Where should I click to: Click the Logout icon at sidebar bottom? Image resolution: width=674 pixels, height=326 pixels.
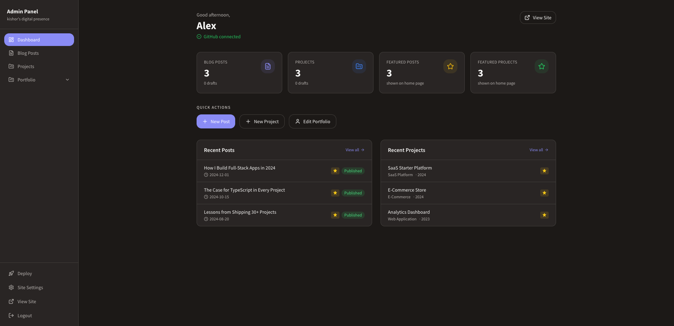tap(11, 315)
